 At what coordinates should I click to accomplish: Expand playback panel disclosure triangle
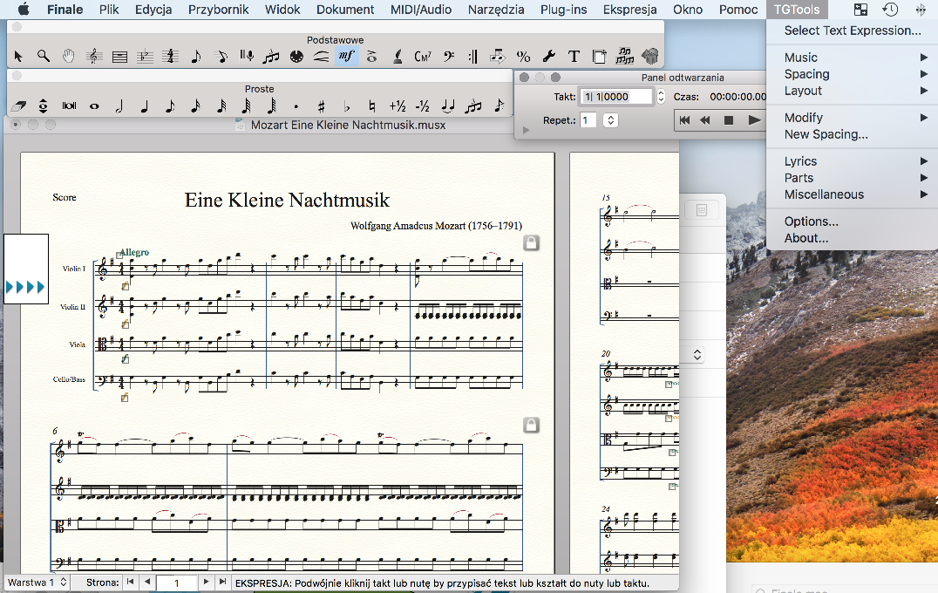click(526, 130)
